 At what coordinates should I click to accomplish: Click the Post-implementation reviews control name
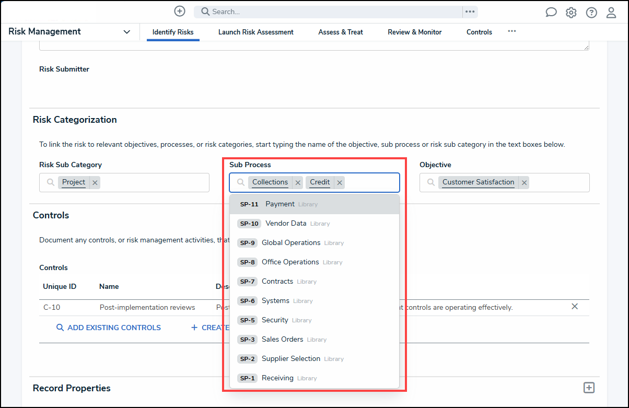point(147,307)
